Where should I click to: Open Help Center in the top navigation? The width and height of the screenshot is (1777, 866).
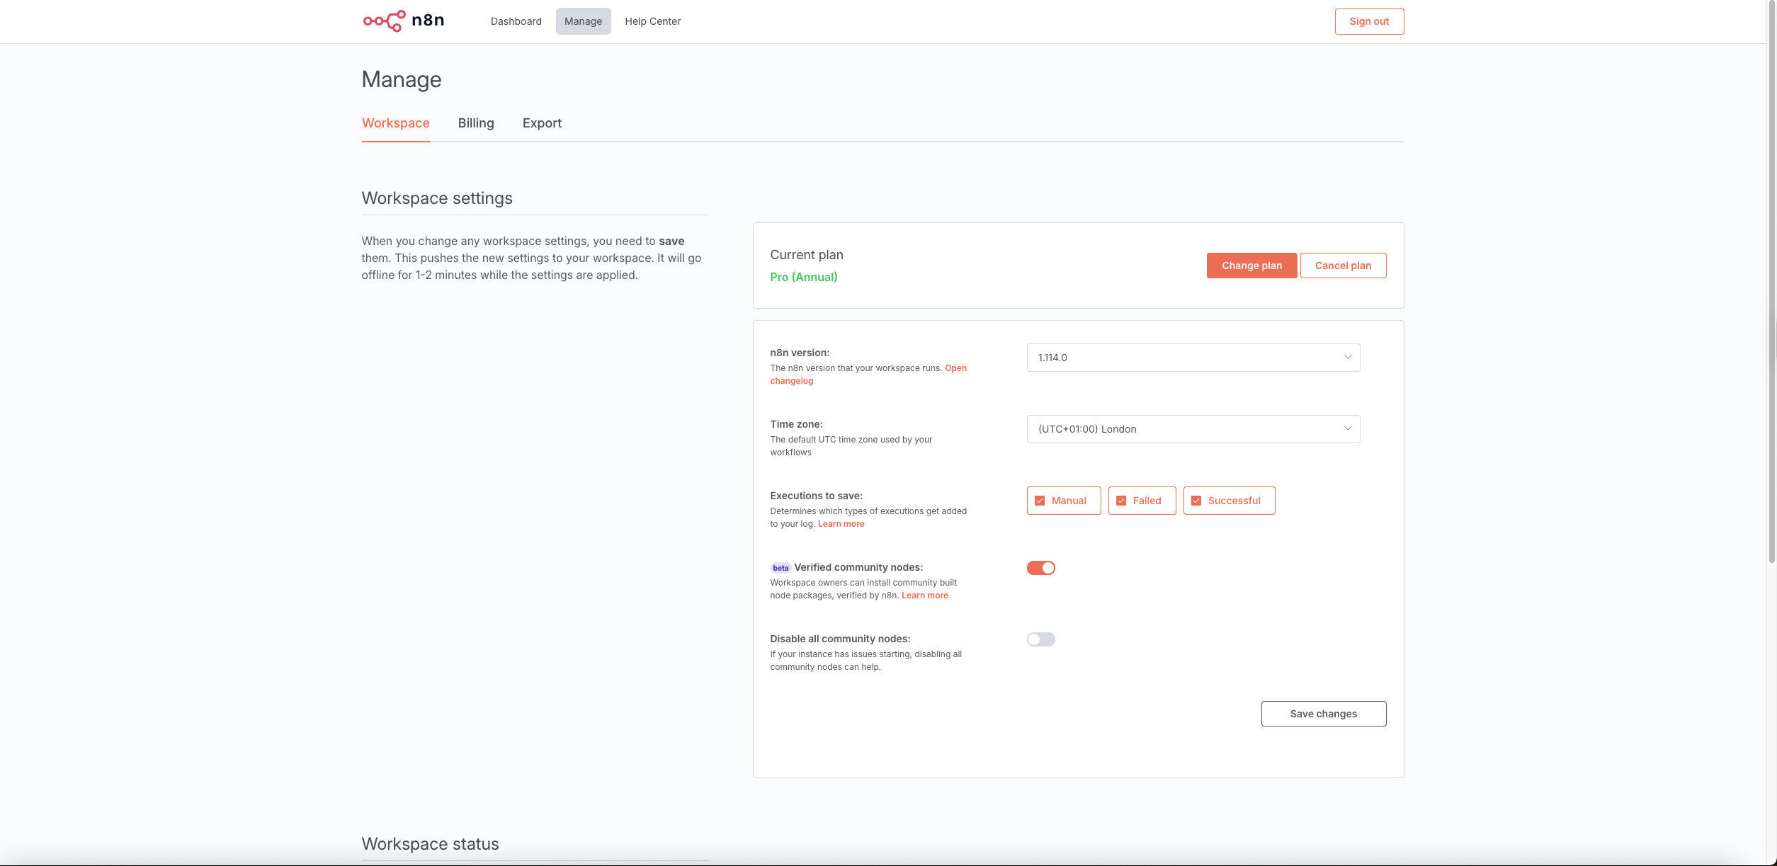click(652, 21)
